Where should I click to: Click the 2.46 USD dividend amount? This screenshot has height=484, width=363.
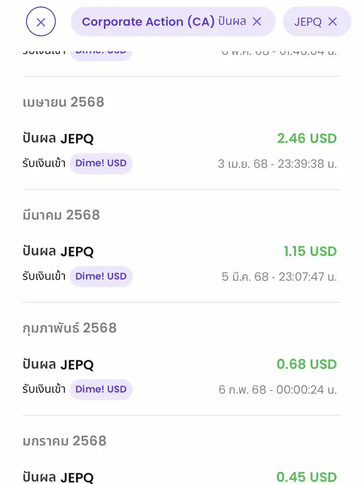click(x=307, y=138)
